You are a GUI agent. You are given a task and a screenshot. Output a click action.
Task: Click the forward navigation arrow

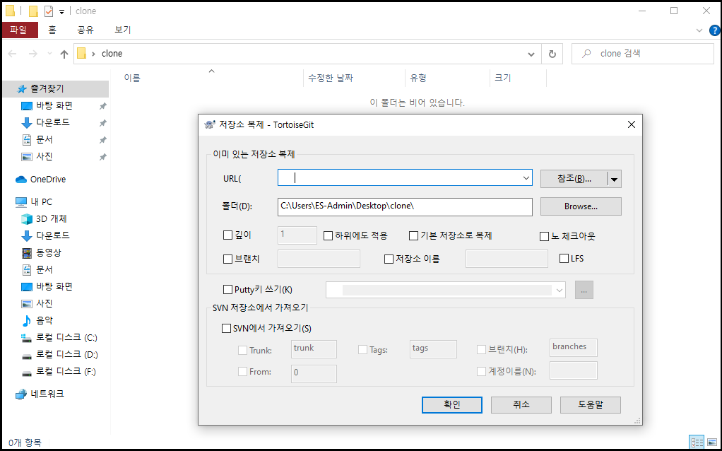point(33,54)
